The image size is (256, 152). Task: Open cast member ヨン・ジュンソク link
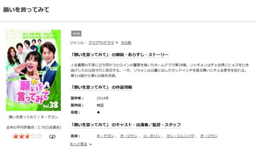(x=180, y=136)
